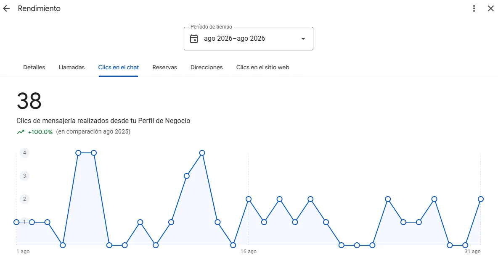Go back using the left arrow icon
The height and width of the screenshot is (257, 498).
tap(6, 8)
